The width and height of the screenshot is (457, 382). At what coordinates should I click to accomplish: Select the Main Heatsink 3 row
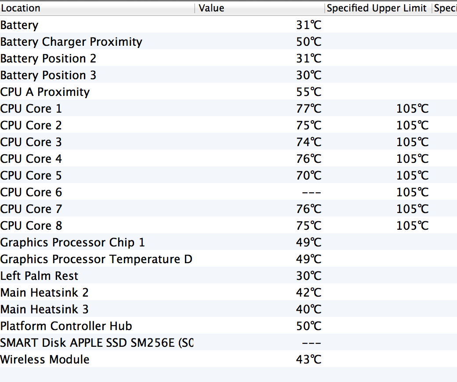click(228, 309)
